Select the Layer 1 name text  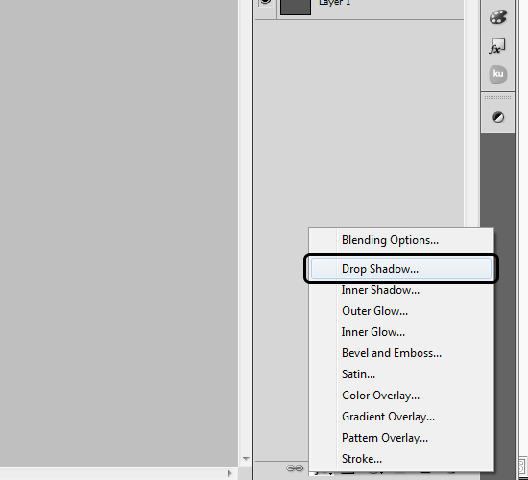(x=335, y=3)
